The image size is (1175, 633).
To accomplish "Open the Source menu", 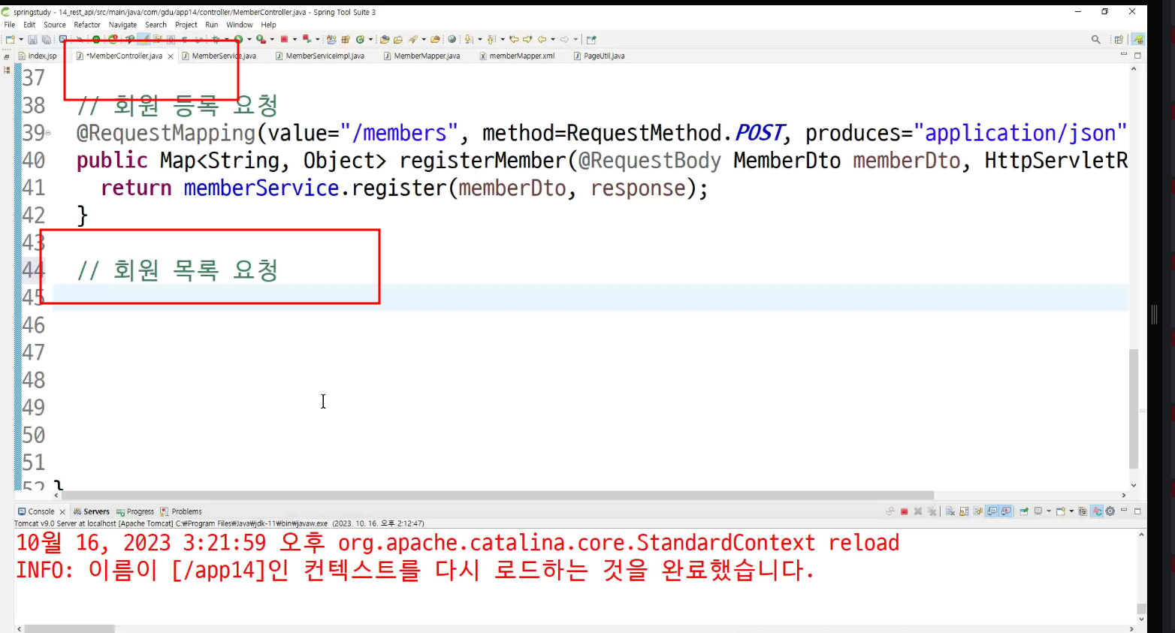I will click(55, 25).
